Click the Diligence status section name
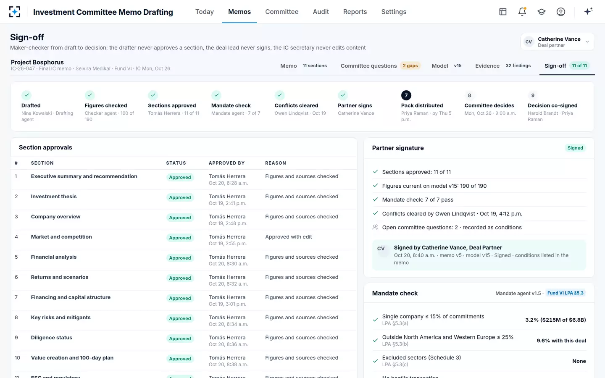 pyautogui.click(x=52, y=338)
